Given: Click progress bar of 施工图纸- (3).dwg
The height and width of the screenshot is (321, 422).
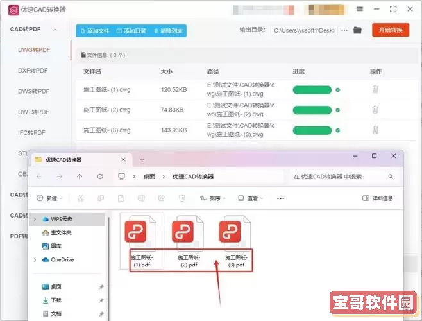Looking at the screenshot, I should pyautogui.click(x=312, y=130).
